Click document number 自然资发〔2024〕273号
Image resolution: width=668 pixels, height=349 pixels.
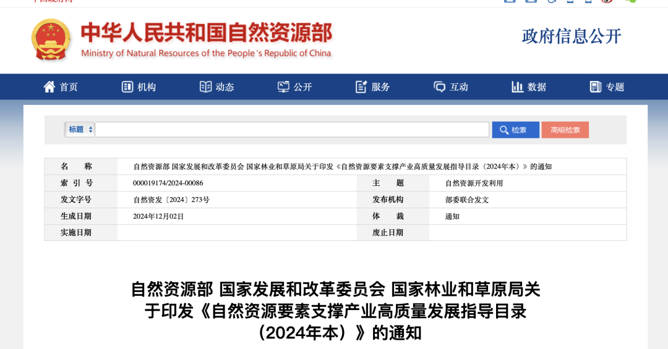(x=171, y=200)
